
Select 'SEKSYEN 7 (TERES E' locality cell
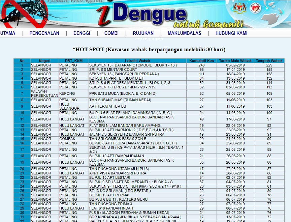click(x=137, y=87)
